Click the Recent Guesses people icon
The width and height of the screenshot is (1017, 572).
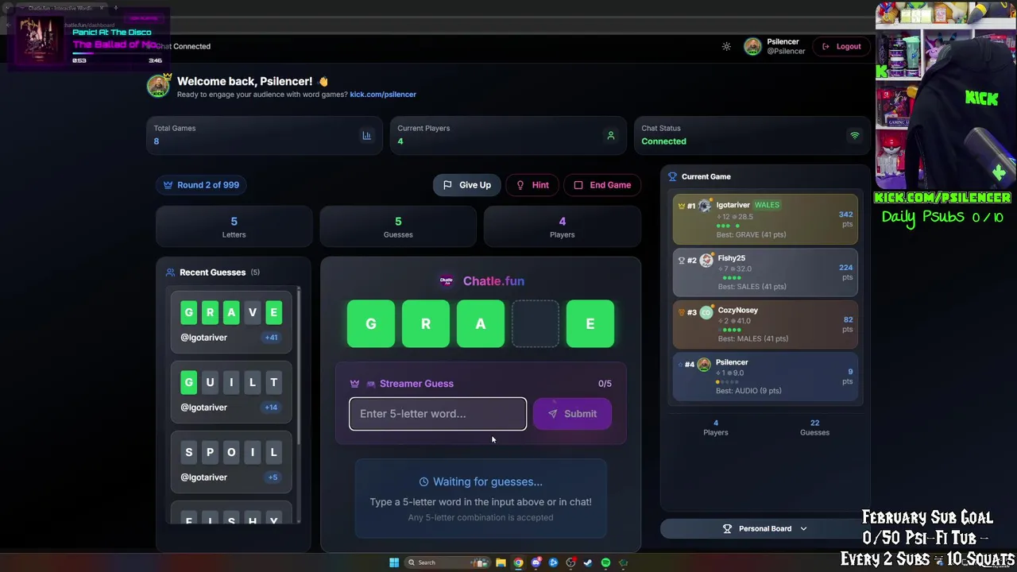click(170, 272)
